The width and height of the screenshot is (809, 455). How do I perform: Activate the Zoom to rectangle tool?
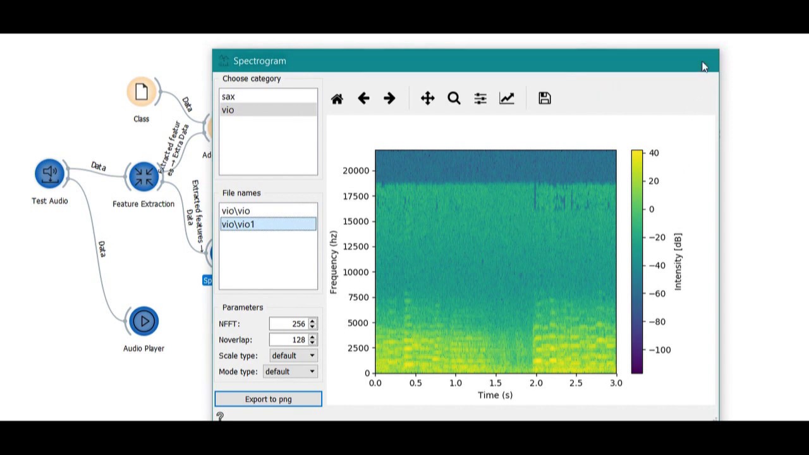(x=454, y=99)
